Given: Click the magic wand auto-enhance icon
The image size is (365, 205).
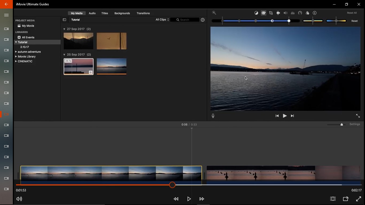Looking at the screenshot, I should [x=214, y=13].
